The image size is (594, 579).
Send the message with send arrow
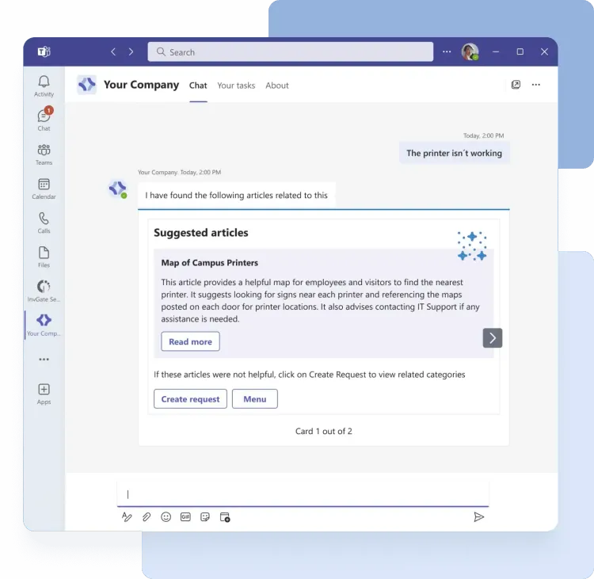pos(478,517)
